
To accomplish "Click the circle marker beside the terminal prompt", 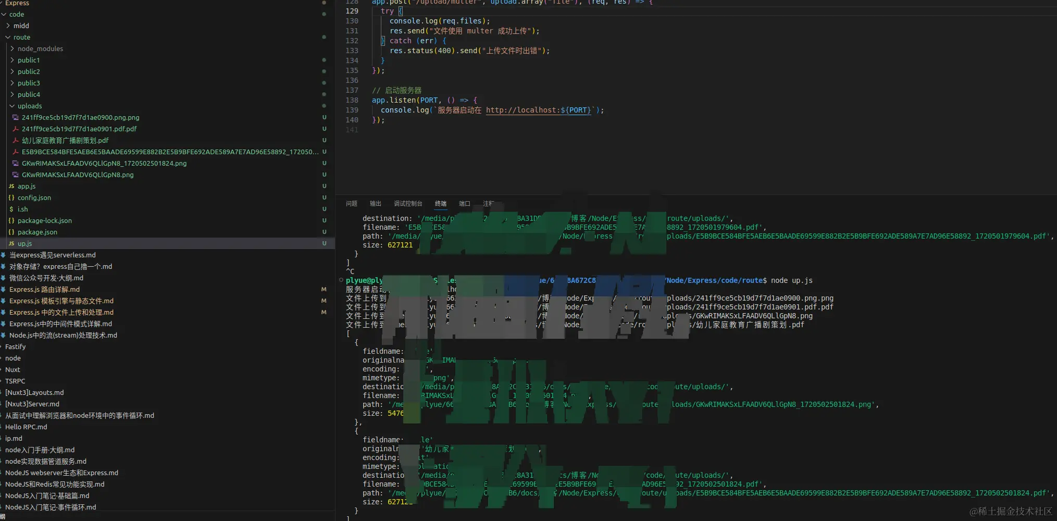I will point(341,280).
